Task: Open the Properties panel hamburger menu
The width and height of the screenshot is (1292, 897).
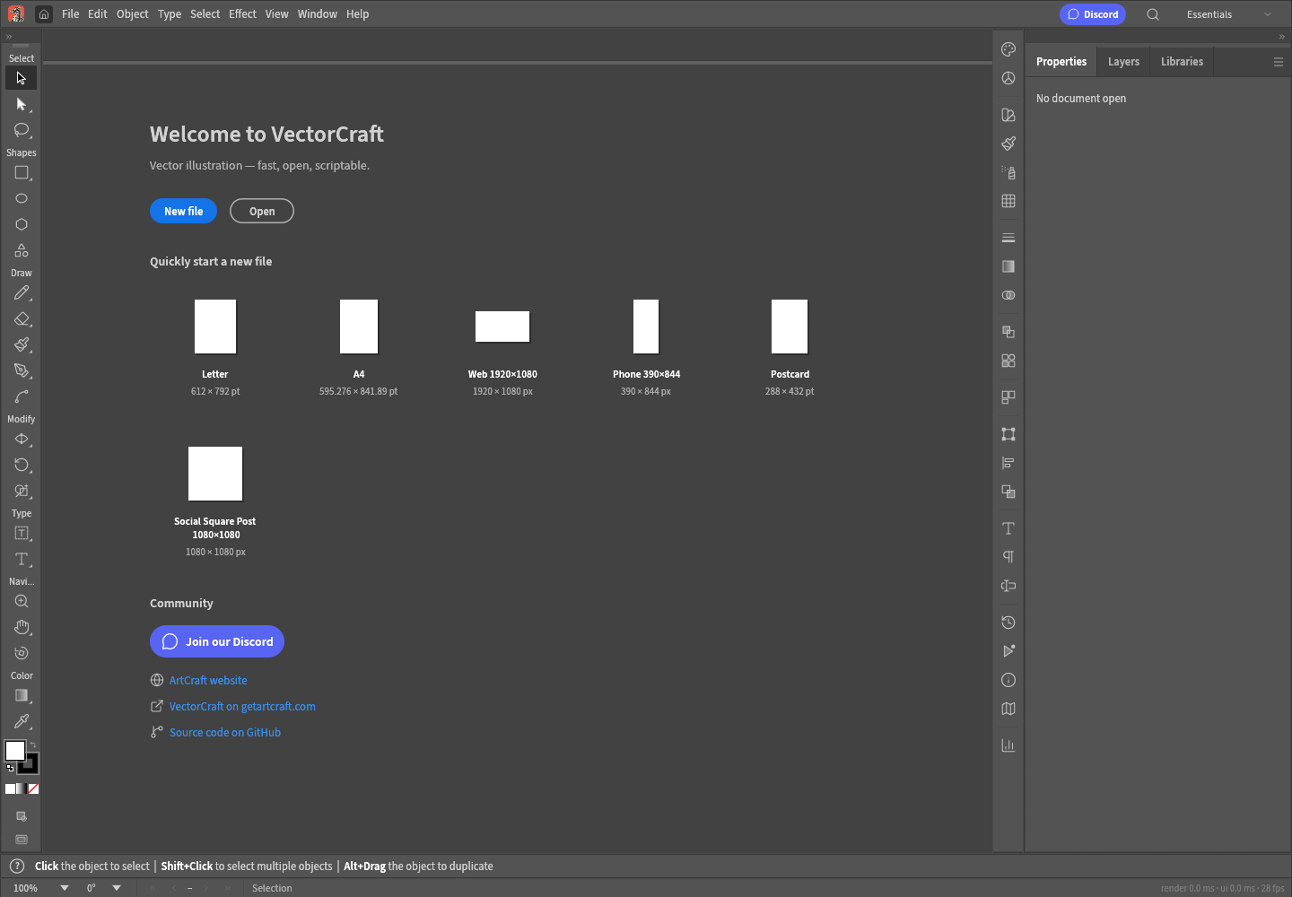Action: [1279, 62]
